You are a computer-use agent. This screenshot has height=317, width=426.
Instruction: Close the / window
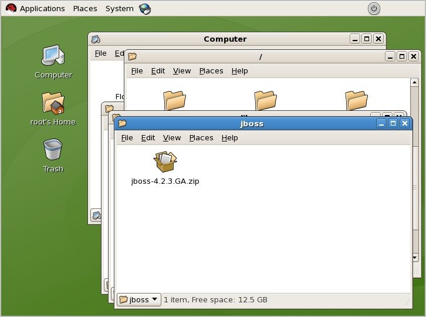tap(414, 56)
